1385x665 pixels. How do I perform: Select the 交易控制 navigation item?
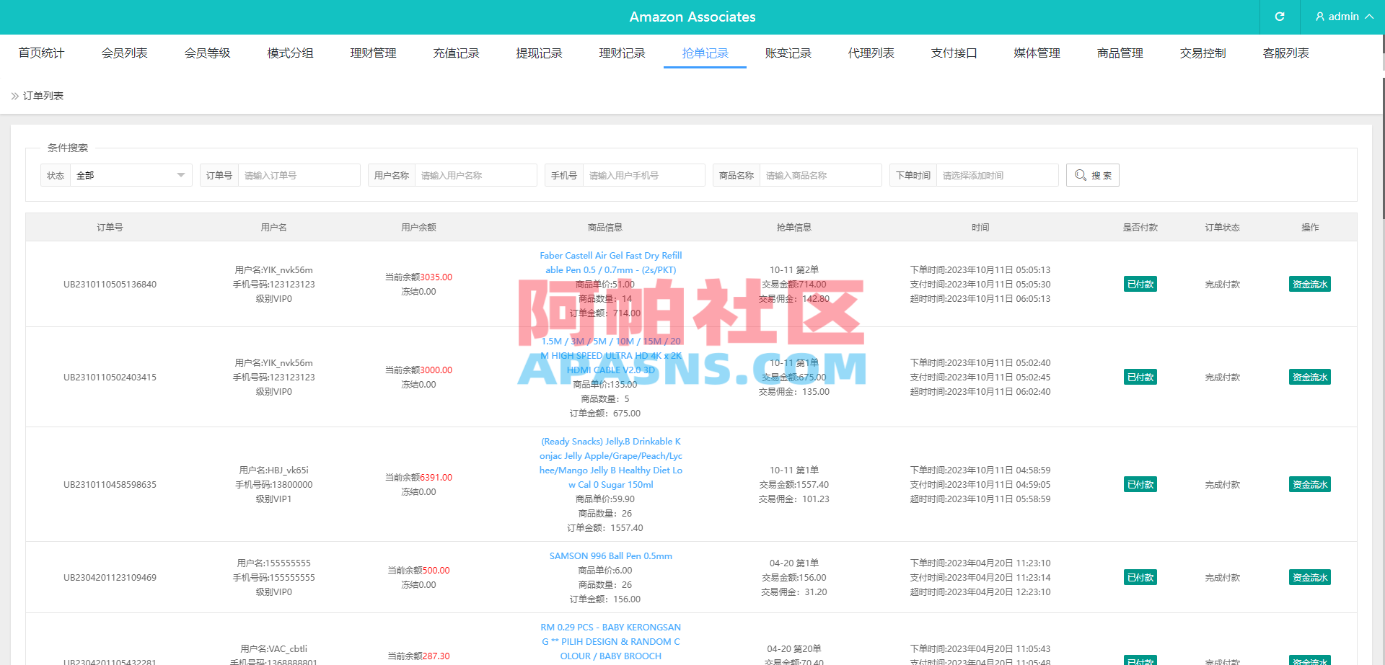coord(1202,53)
